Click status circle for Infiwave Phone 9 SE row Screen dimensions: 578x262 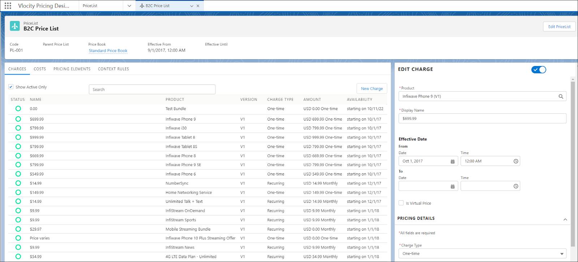click(x=18, y=165)
